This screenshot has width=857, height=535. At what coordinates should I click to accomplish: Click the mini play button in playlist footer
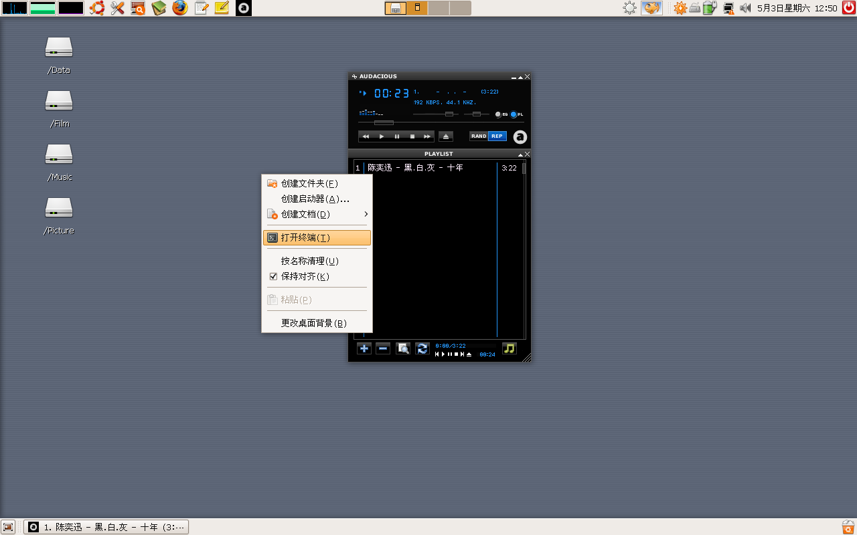click(x=443, y=354)
